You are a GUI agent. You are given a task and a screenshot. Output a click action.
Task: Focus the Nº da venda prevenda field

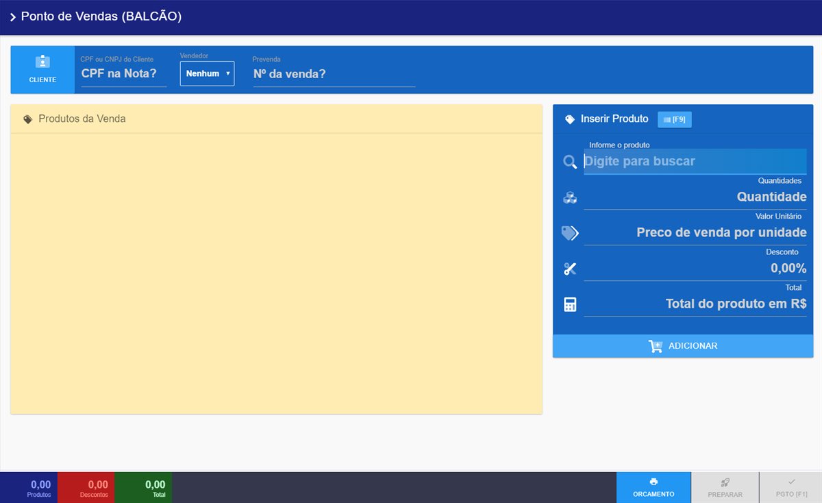coord(334,73)
